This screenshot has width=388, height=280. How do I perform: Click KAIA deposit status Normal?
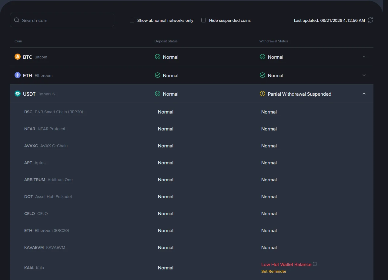[x=166, y=268]
